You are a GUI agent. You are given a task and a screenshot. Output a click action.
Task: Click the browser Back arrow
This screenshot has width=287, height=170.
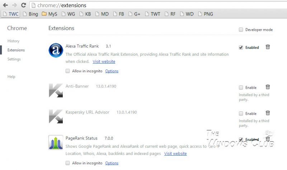tap(5, 5)
